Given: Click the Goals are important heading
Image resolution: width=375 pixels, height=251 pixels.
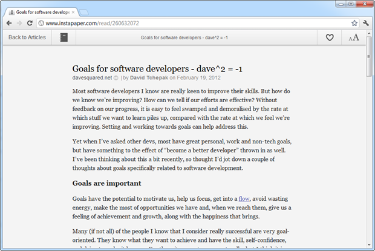Looking at the screenshot, I should point(106,183).
